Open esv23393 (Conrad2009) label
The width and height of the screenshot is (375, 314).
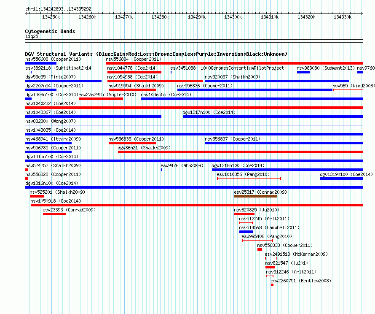(x=70, y=210)
